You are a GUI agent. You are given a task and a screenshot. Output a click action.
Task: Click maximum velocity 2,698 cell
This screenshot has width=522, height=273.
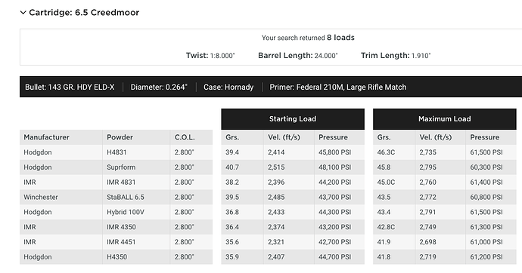pos(440,242)
